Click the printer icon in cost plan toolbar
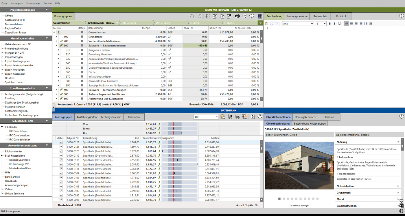The image size is (405, 216). 237,16
